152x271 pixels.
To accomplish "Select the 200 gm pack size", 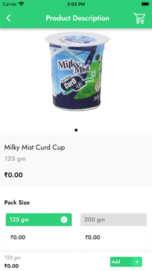I will tap(113, 220).
